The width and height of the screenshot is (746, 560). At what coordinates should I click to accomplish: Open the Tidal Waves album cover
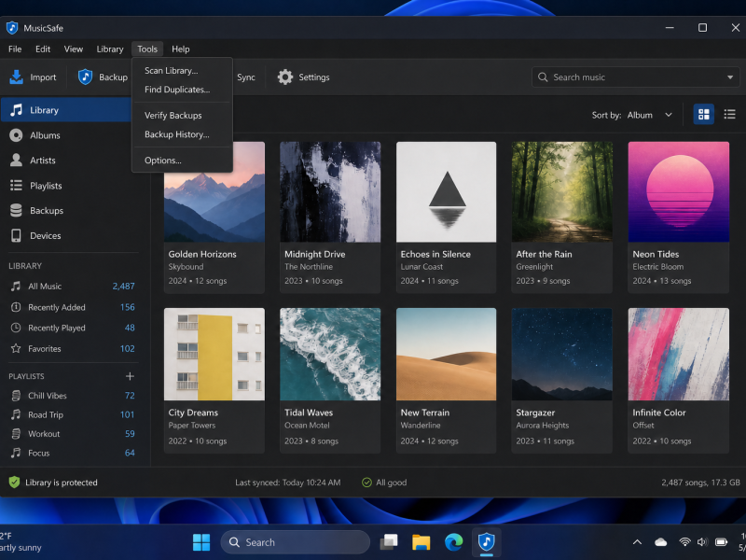pyautogui.click(x=330, y=355)
